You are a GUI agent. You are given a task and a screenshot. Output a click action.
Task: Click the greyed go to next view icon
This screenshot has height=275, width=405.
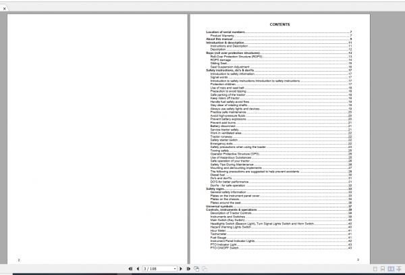tap(205, 269)
